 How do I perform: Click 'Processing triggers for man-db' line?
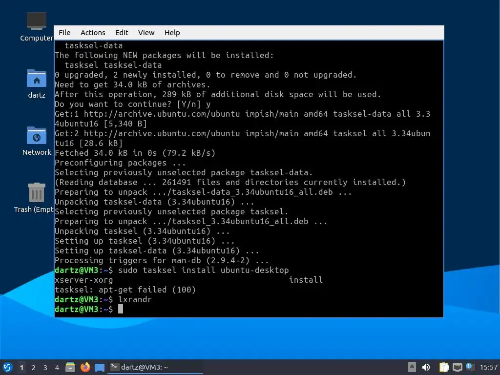pyautogui.click(x=162, y=260)
